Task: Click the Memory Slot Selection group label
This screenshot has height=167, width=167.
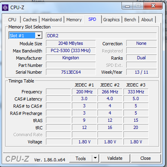Action: point(30,27)
